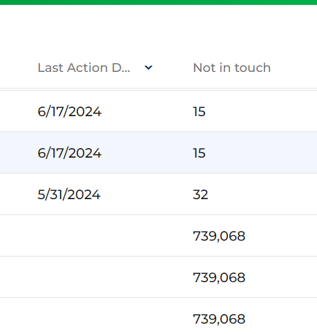Click the first 739,068 value

coord(219,236)
